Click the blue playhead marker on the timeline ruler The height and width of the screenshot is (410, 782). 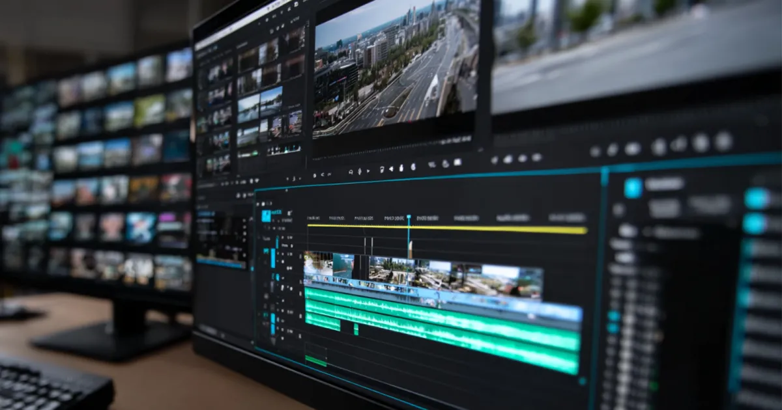click(409, 218)
